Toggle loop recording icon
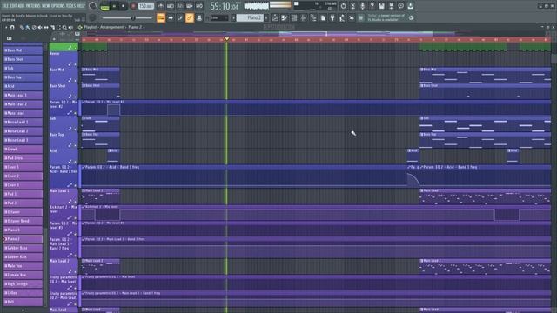Viewport: 557px width, 313px height. (199, 6)
